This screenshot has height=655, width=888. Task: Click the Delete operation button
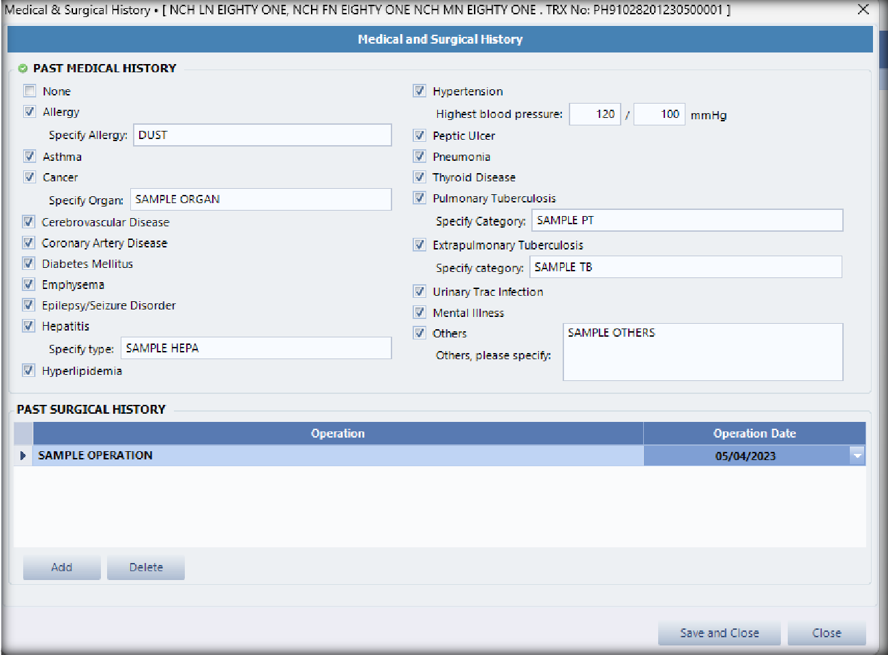click(146, 567)
